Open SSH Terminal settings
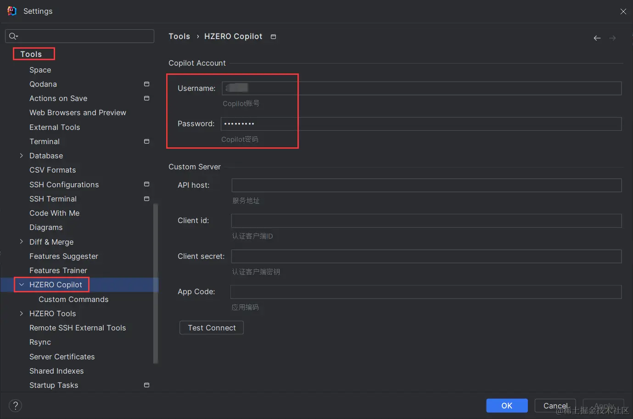The image size is (633, 419). tap(53, 199)
